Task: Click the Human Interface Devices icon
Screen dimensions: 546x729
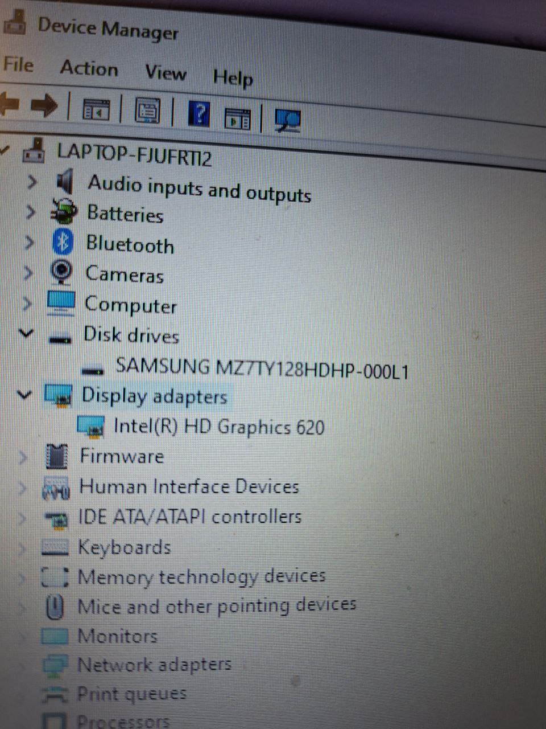Action: click(x=56, y=488)
